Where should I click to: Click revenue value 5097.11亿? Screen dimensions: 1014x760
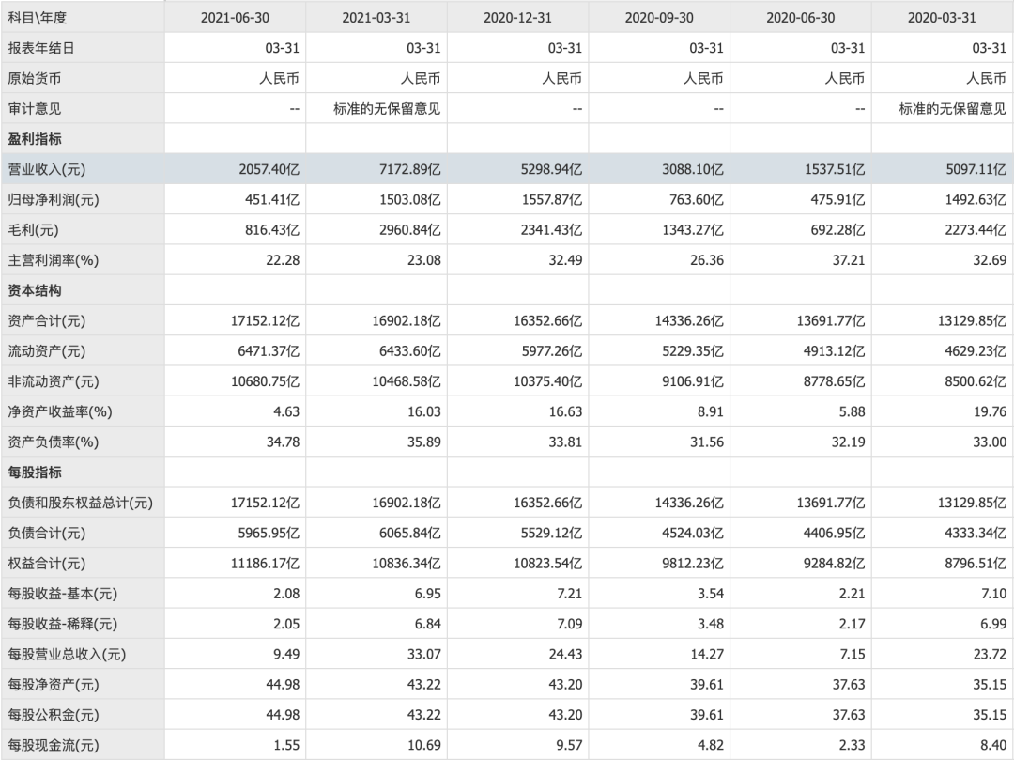pyautogui.click(x=976, y=169)
